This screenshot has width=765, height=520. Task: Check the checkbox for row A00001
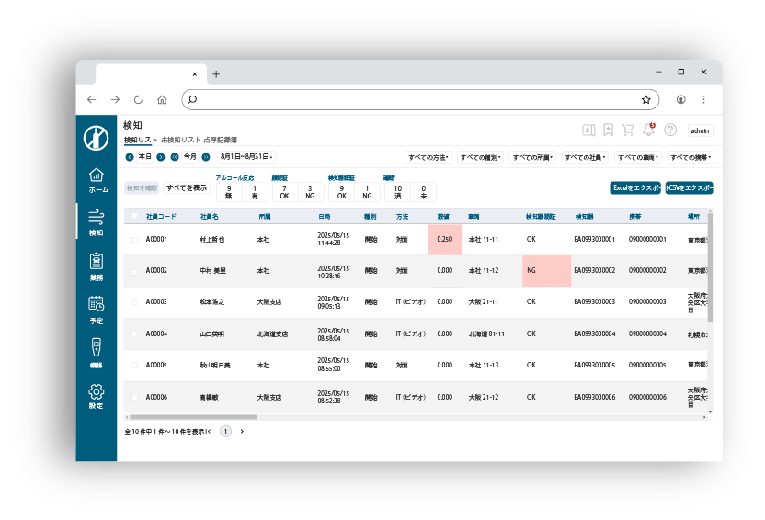134,241
